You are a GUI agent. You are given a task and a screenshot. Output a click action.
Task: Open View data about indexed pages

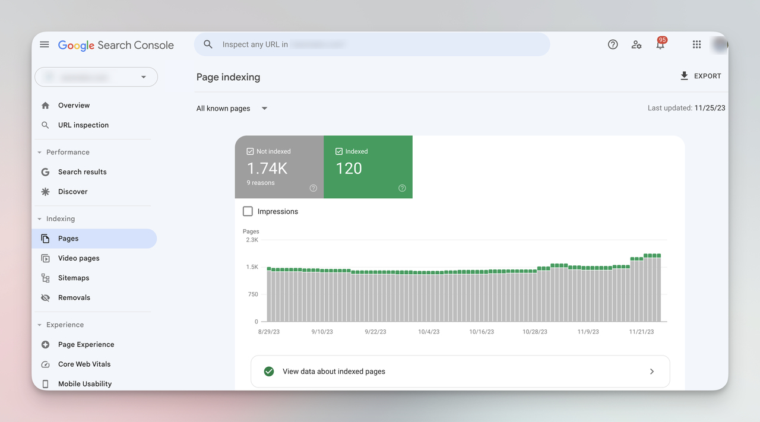point(460,372)
